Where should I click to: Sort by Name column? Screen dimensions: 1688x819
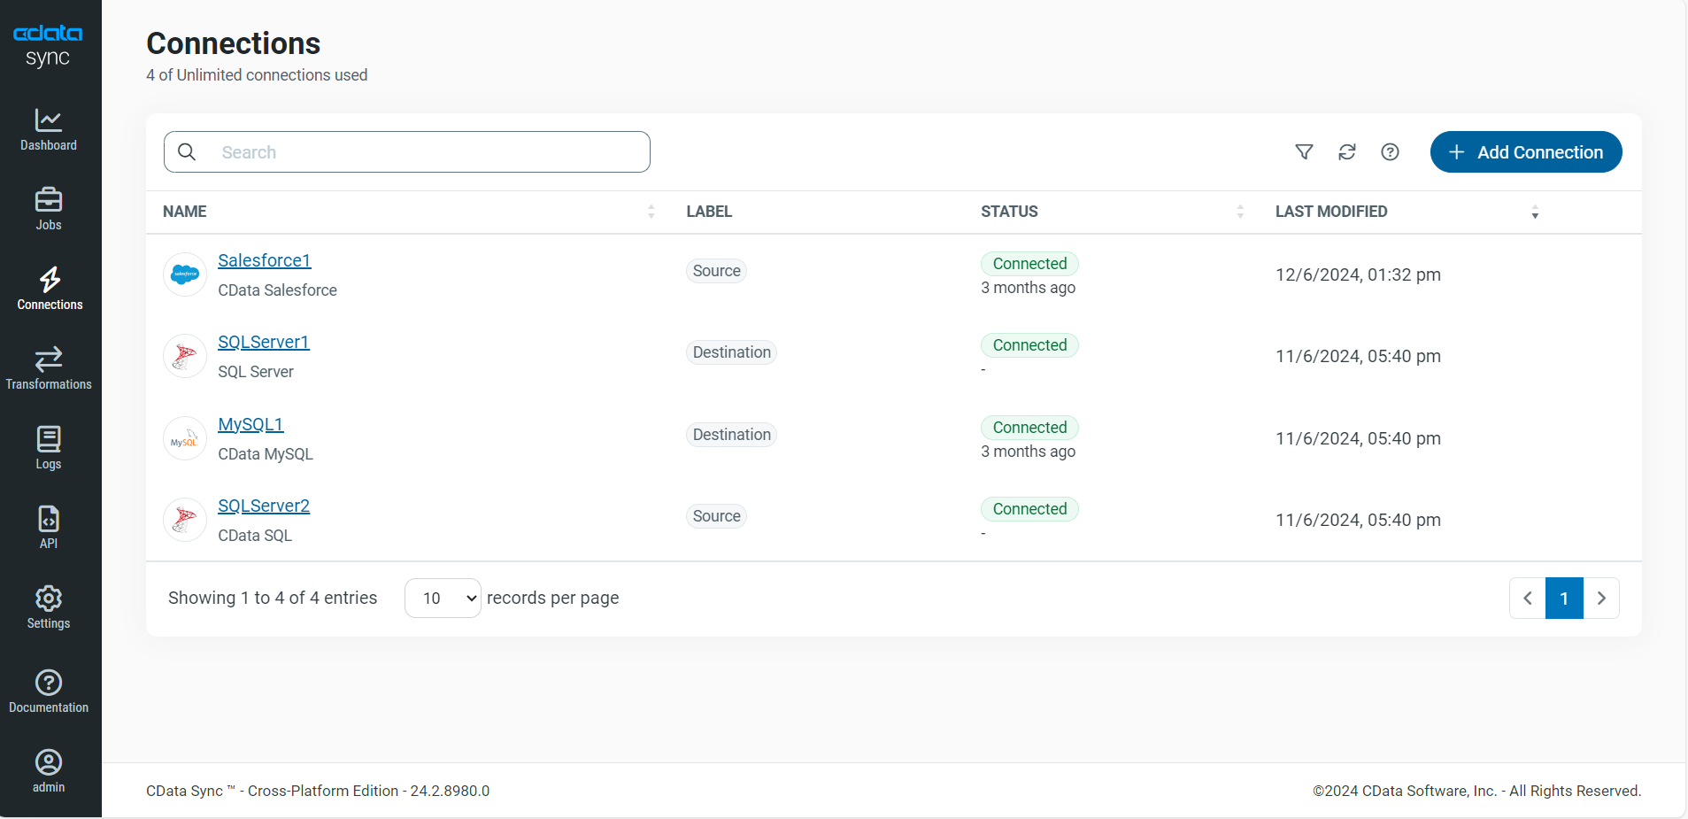tap(651, 212)
